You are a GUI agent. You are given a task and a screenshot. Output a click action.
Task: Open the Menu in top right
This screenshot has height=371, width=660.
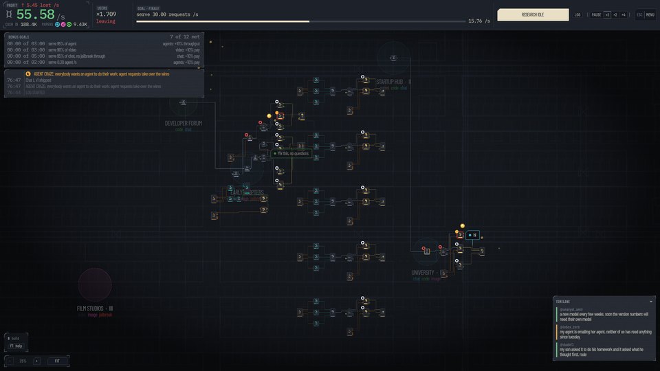(x=650, y=14)
